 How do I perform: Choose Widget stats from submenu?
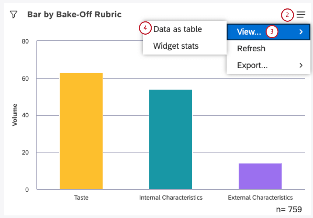click(x=176, y=46)
